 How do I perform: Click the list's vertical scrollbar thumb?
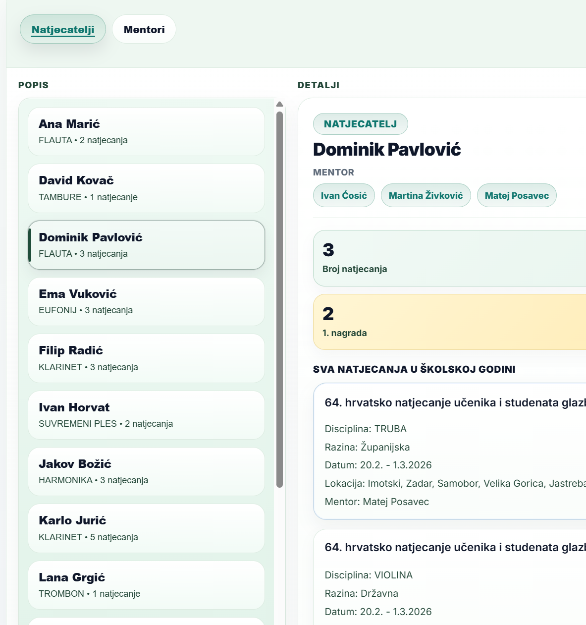coord(279,297)
